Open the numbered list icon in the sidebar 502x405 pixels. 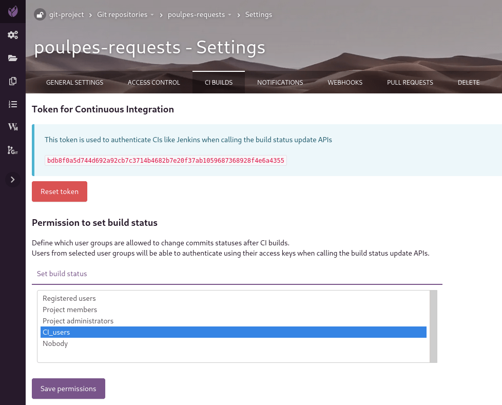tap(13, 104)
